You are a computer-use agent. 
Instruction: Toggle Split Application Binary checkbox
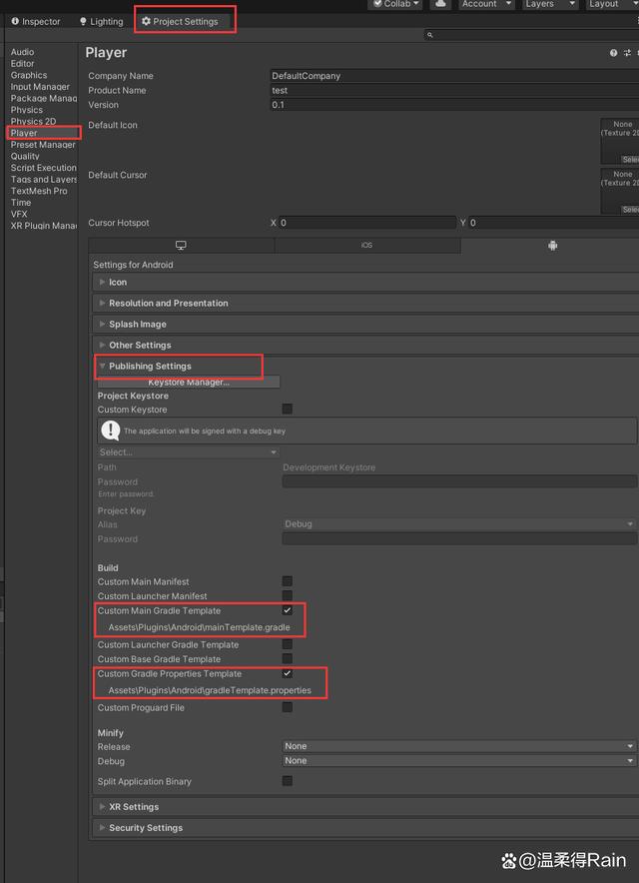[288, 780]
